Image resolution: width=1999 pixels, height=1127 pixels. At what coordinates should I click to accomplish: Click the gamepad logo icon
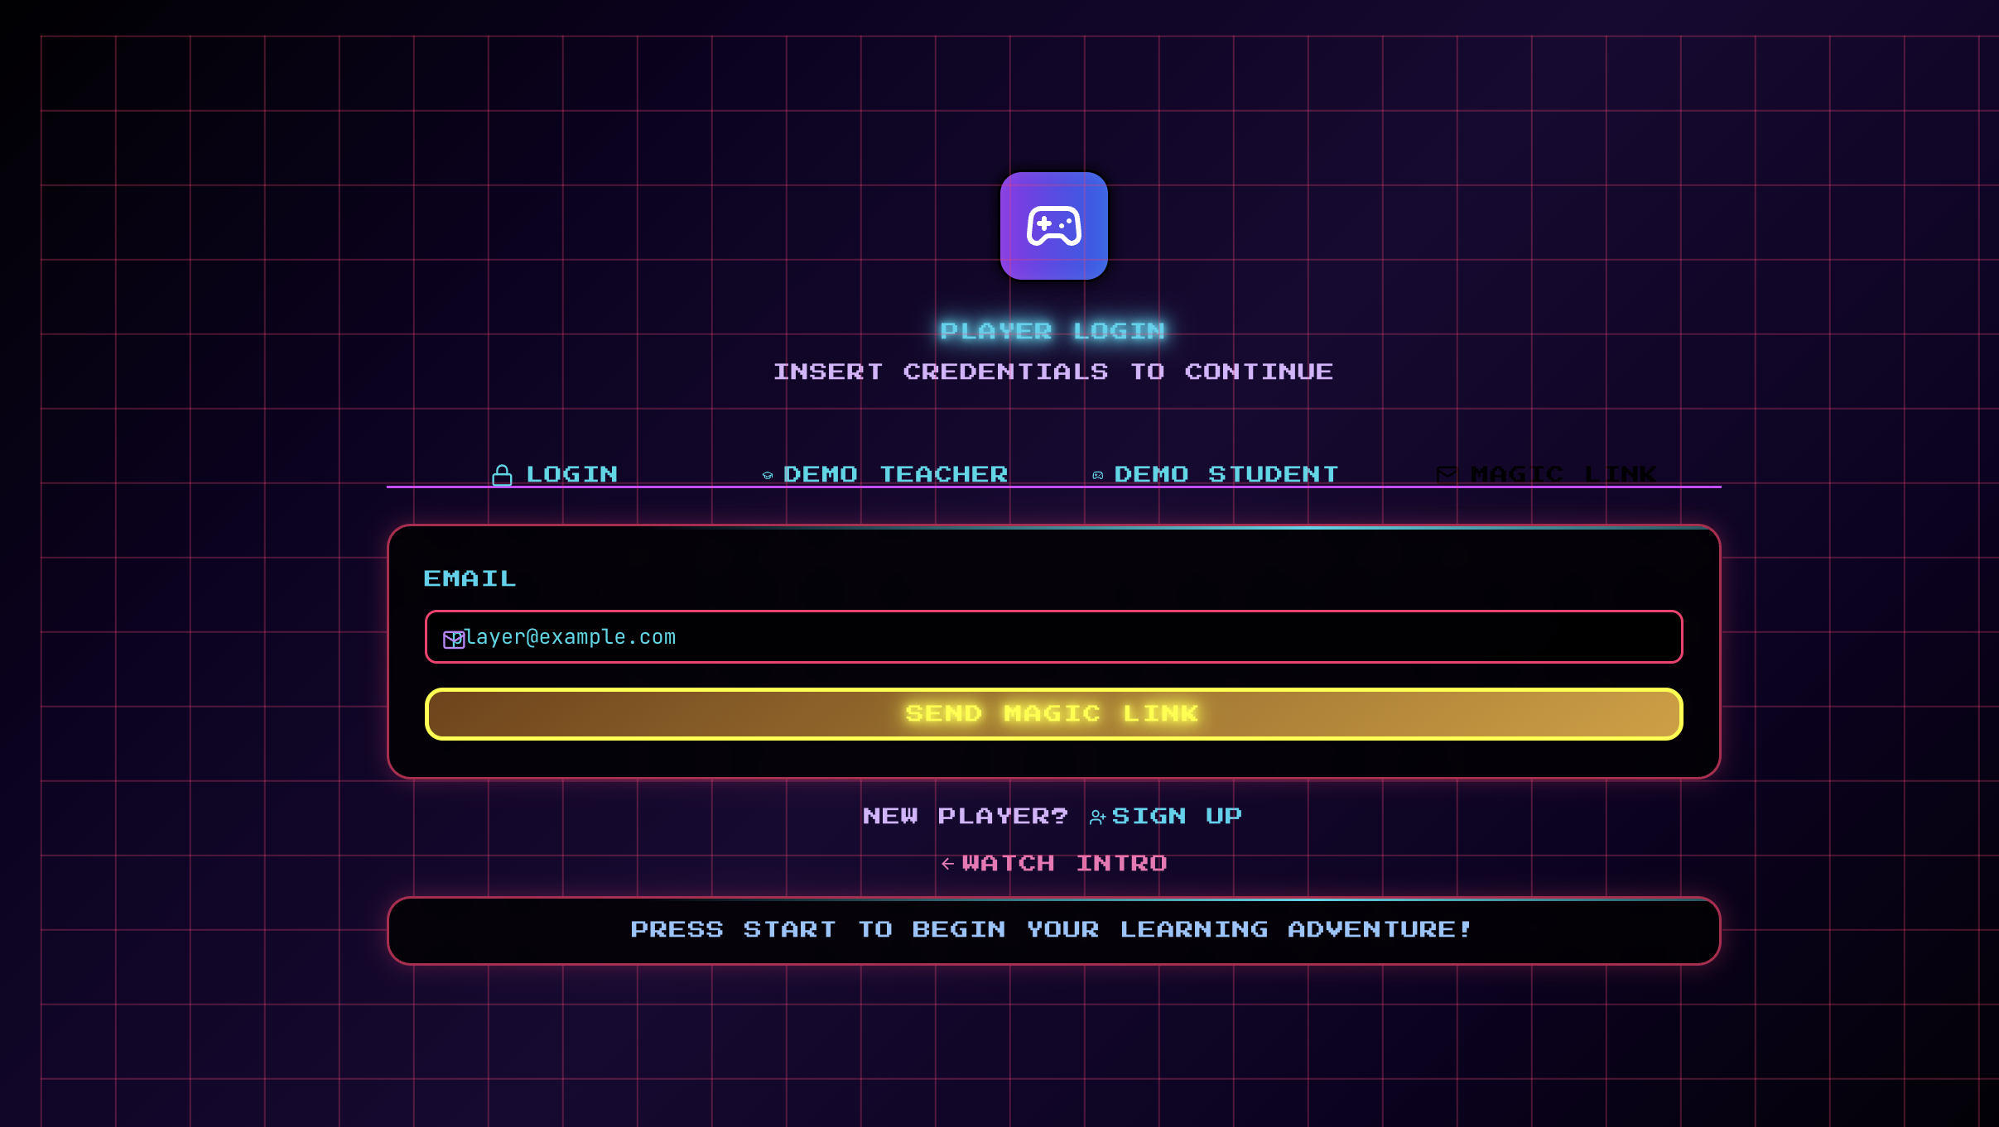coord(1053,226)
